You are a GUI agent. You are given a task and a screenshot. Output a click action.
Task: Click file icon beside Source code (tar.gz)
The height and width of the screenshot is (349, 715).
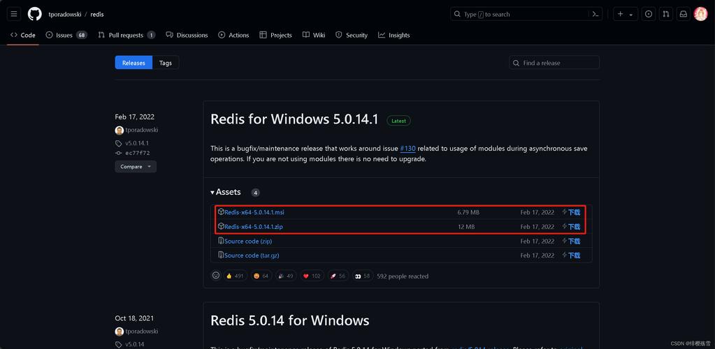coord(221,255)
